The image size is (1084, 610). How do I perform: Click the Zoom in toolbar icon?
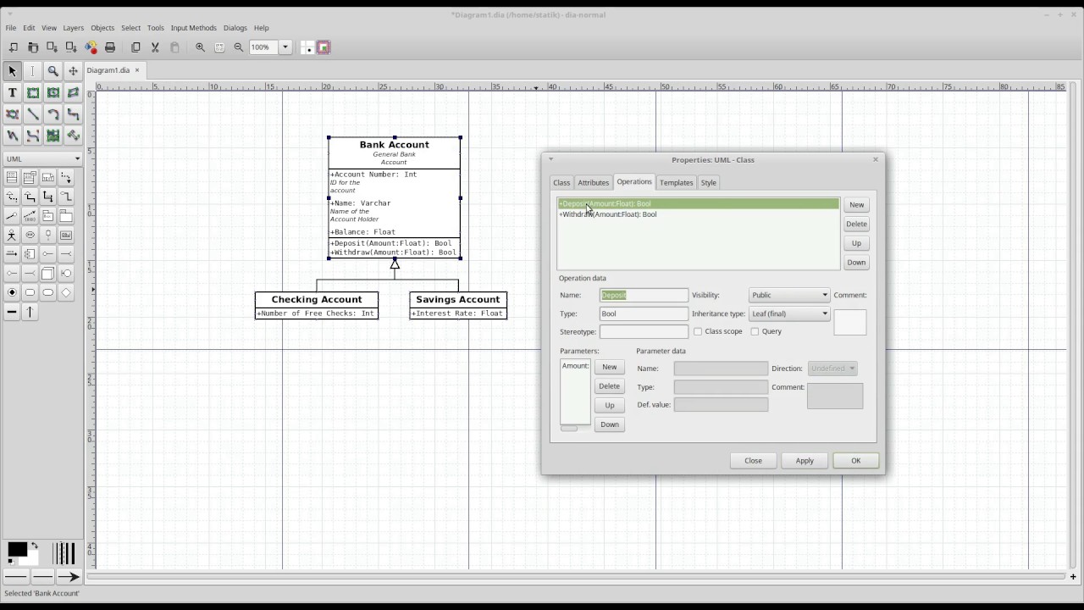[201, 47]
